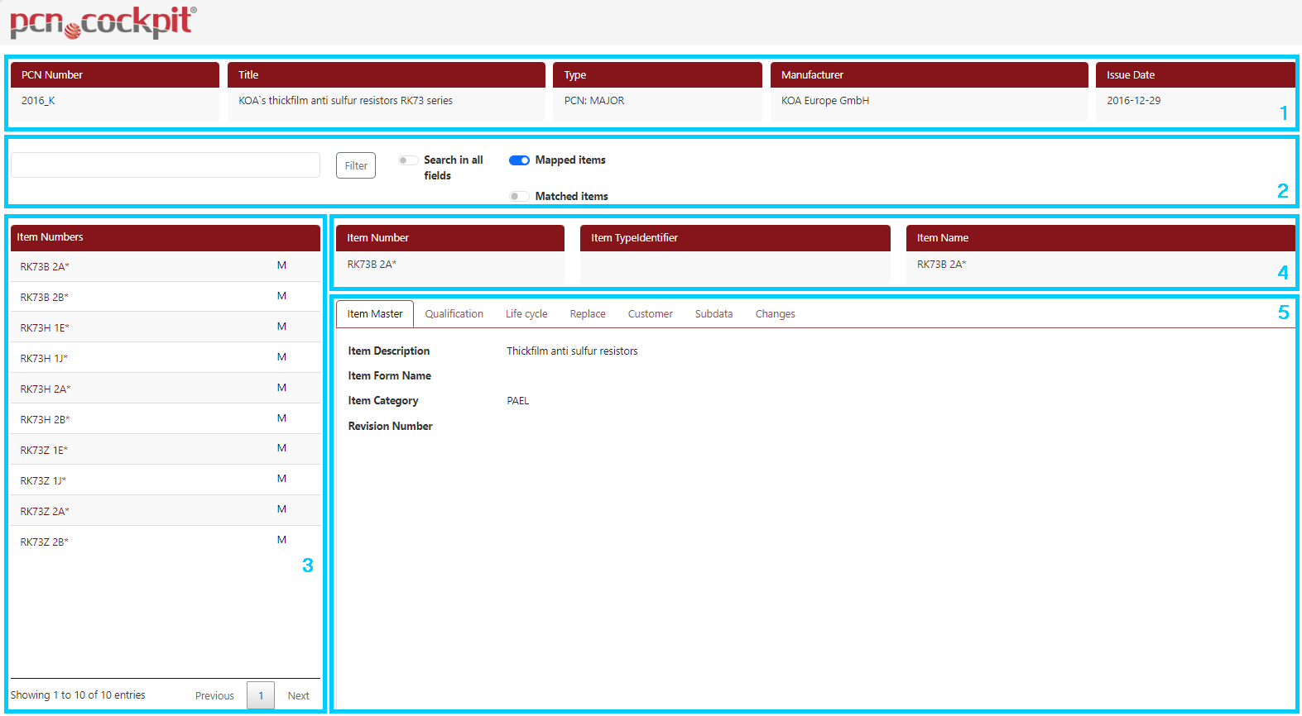1302x716 pixels.
Task: Enable the Matched items toggle
Action: 519,197
